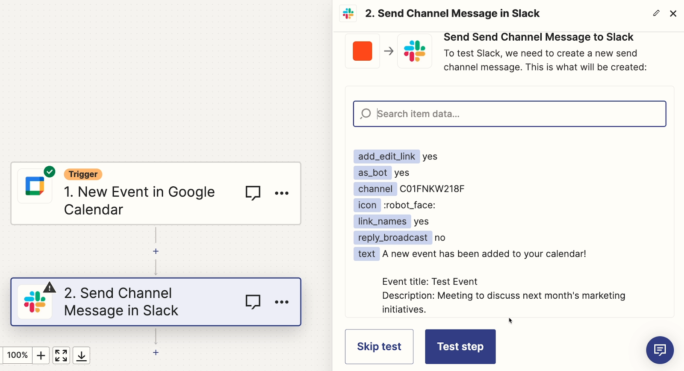684x371 pixels.
Task: Click the panel title '2. Send Channel Message in Slack'
Action: (x=452, y=14)
